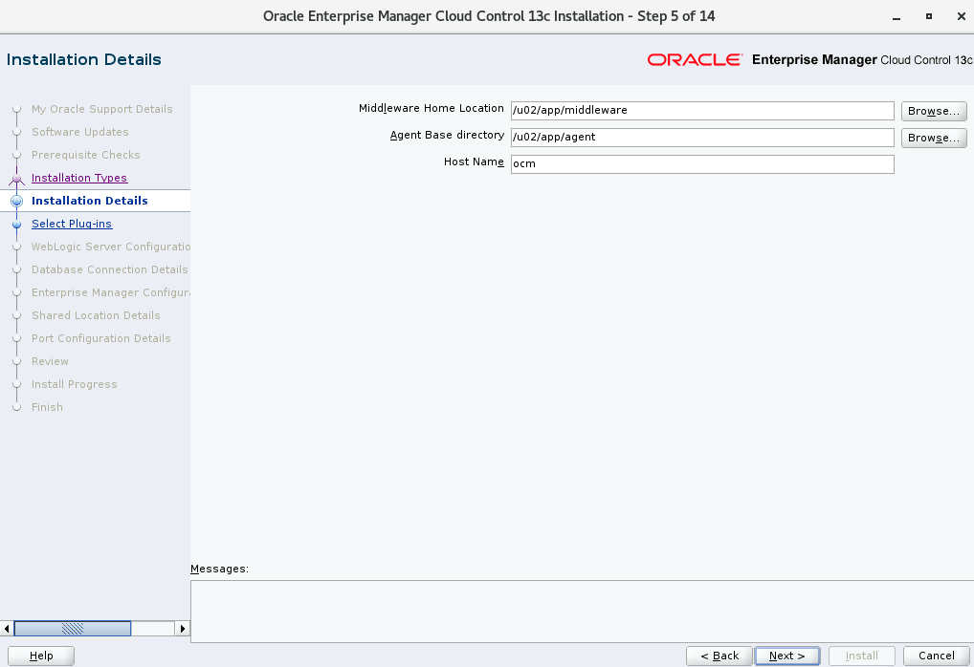Click Enterprise Manager Configuration step
The height and width of the screenshot is (667, 974).
pyautogui.click(x=111, y=292)
